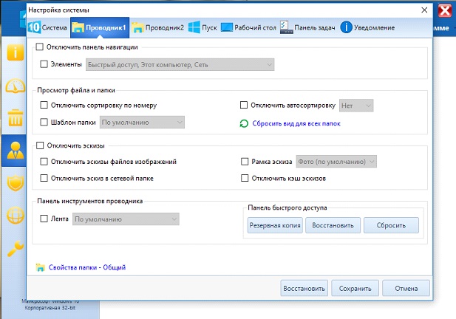Click the Отмена button

406,288
